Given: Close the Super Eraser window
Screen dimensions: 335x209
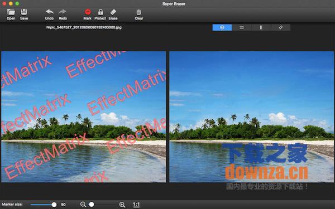Looking at the screenshot, I should click(4, 4).
